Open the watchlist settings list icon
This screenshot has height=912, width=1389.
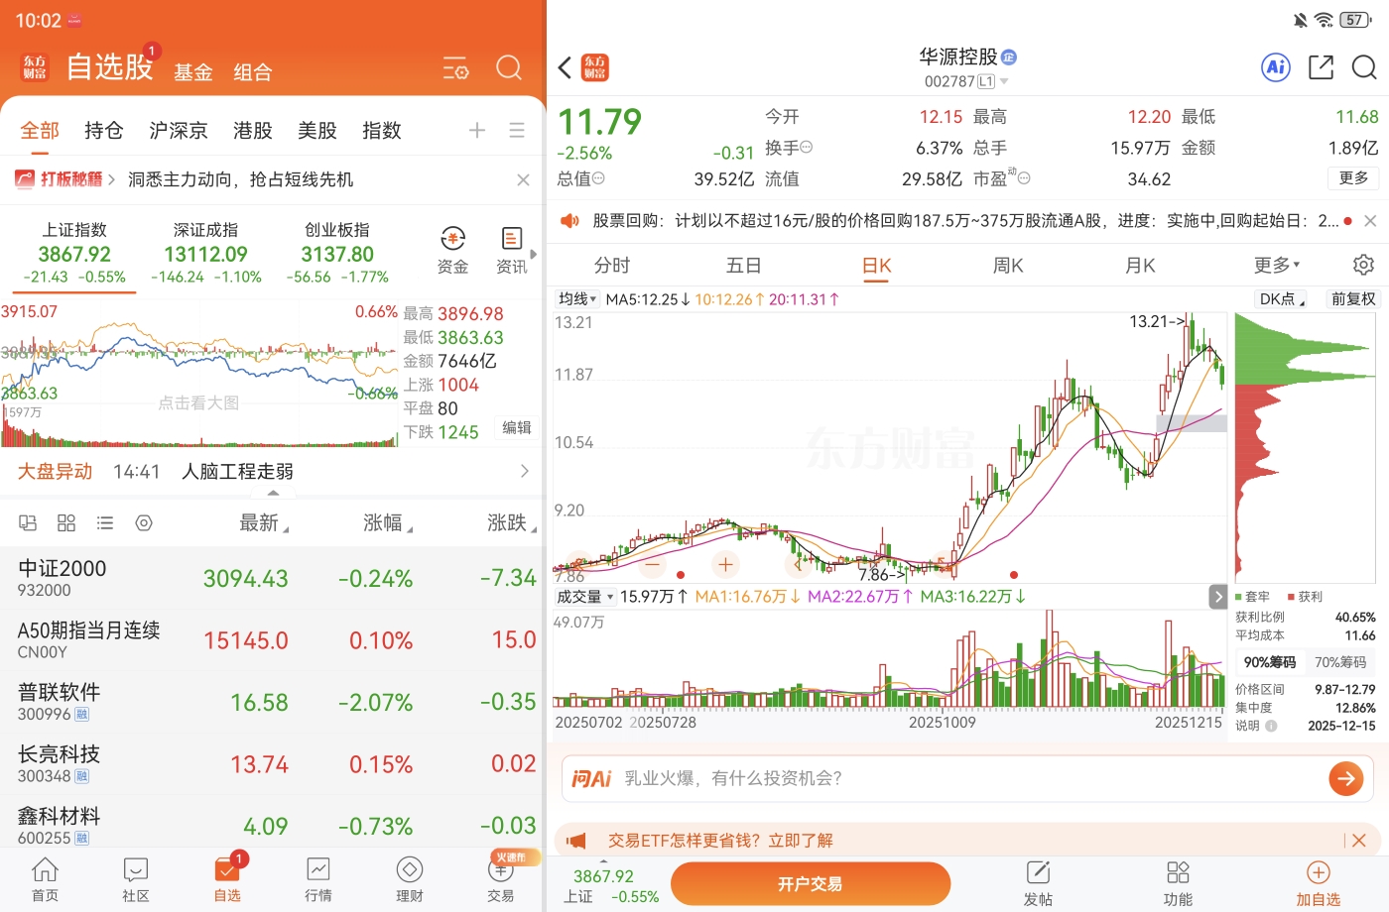455,68
